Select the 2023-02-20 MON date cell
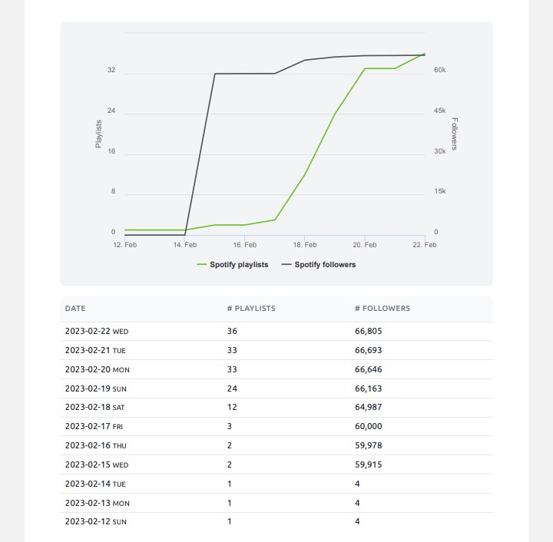 pyautogui.click(x=97, y=369)
